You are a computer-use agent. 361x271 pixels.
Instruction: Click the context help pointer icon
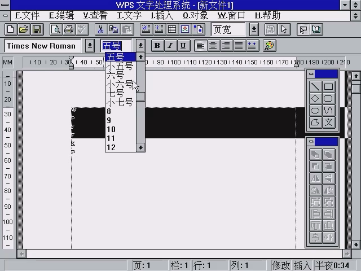point(303,29)
